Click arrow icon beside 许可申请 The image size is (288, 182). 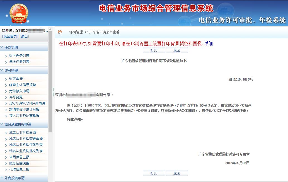point(6,79)
